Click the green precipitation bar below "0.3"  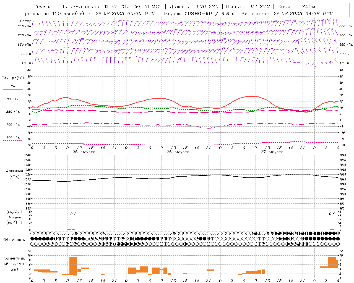click(x=69, y=229)
